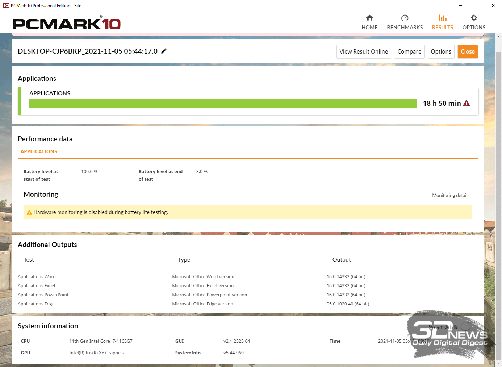Click Battery level at start of test label
This screenshot has height=367, width=502.
[x=41, y=175]
